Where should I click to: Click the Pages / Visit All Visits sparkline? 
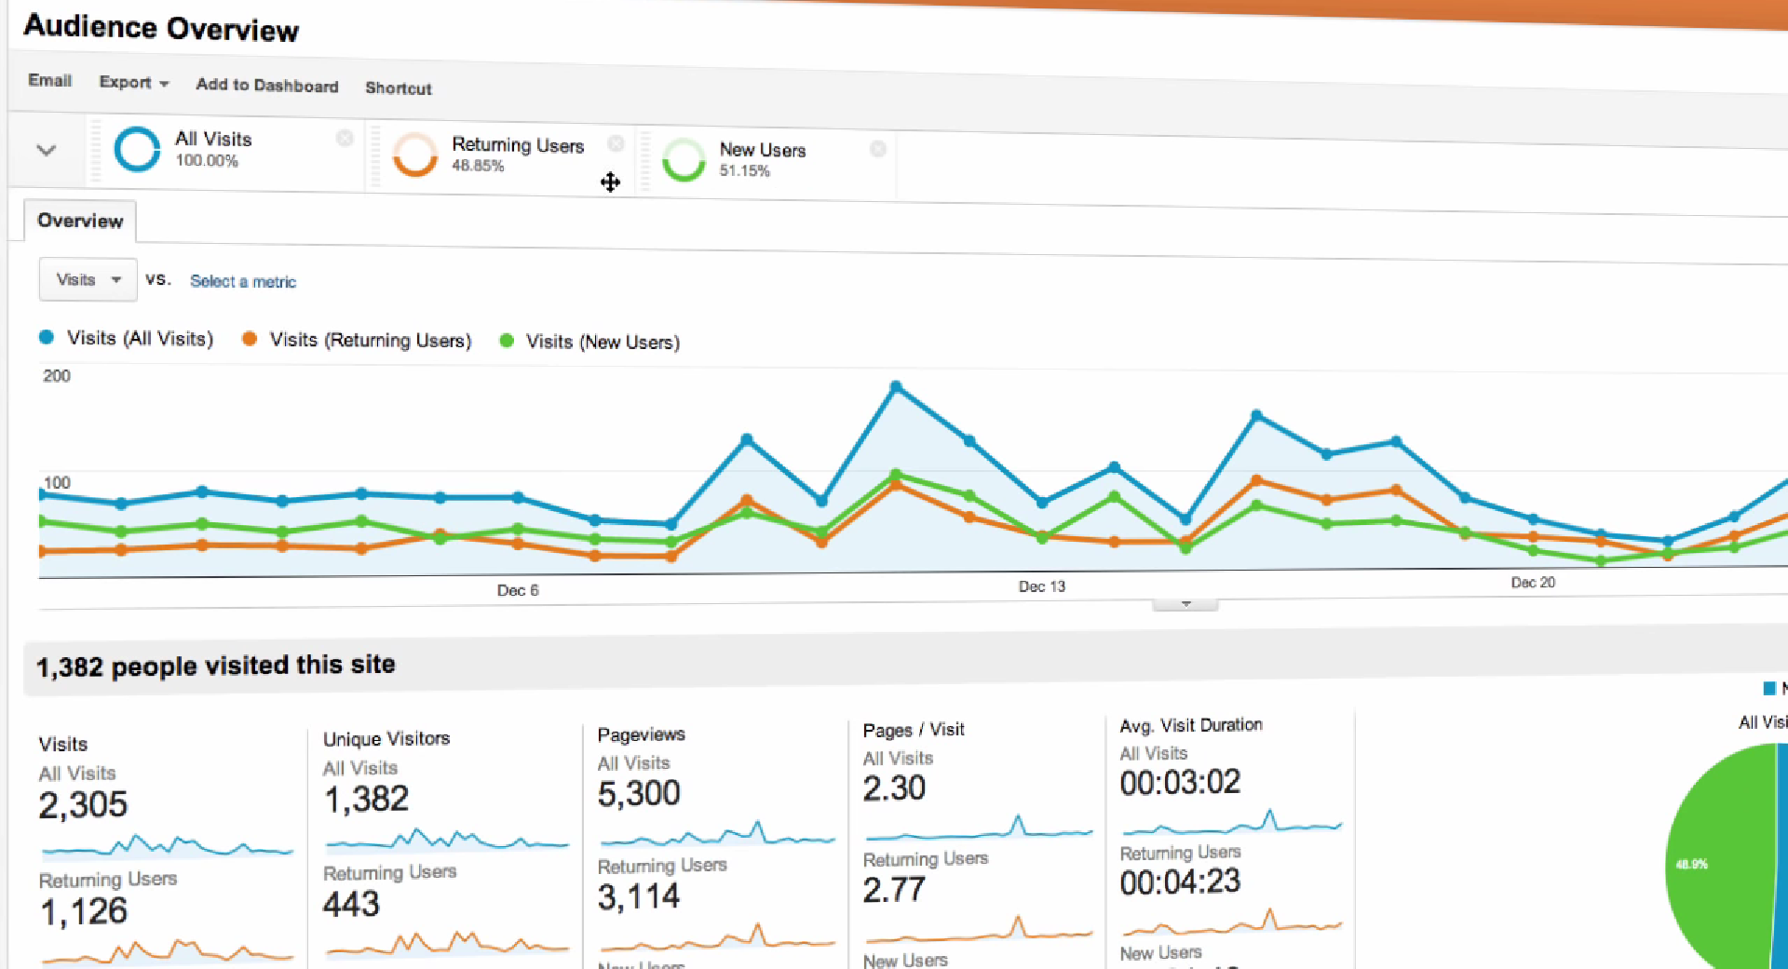click(978, 828)
